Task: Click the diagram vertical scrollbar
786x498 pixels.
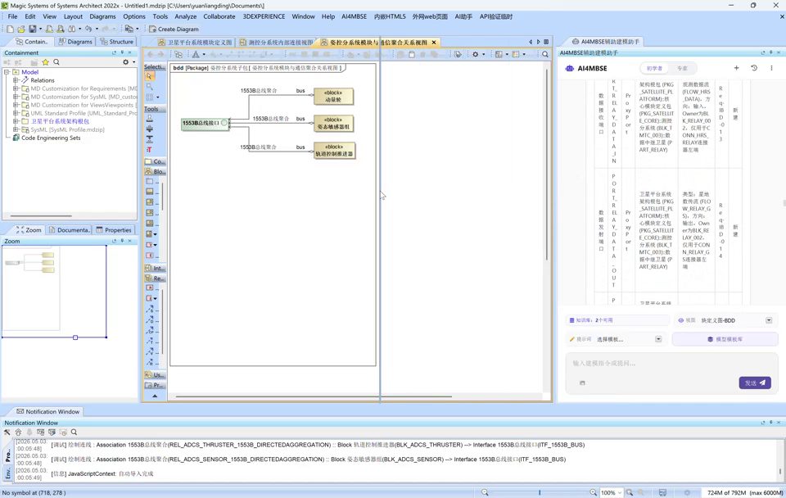Action: click(x=547, y=165)
